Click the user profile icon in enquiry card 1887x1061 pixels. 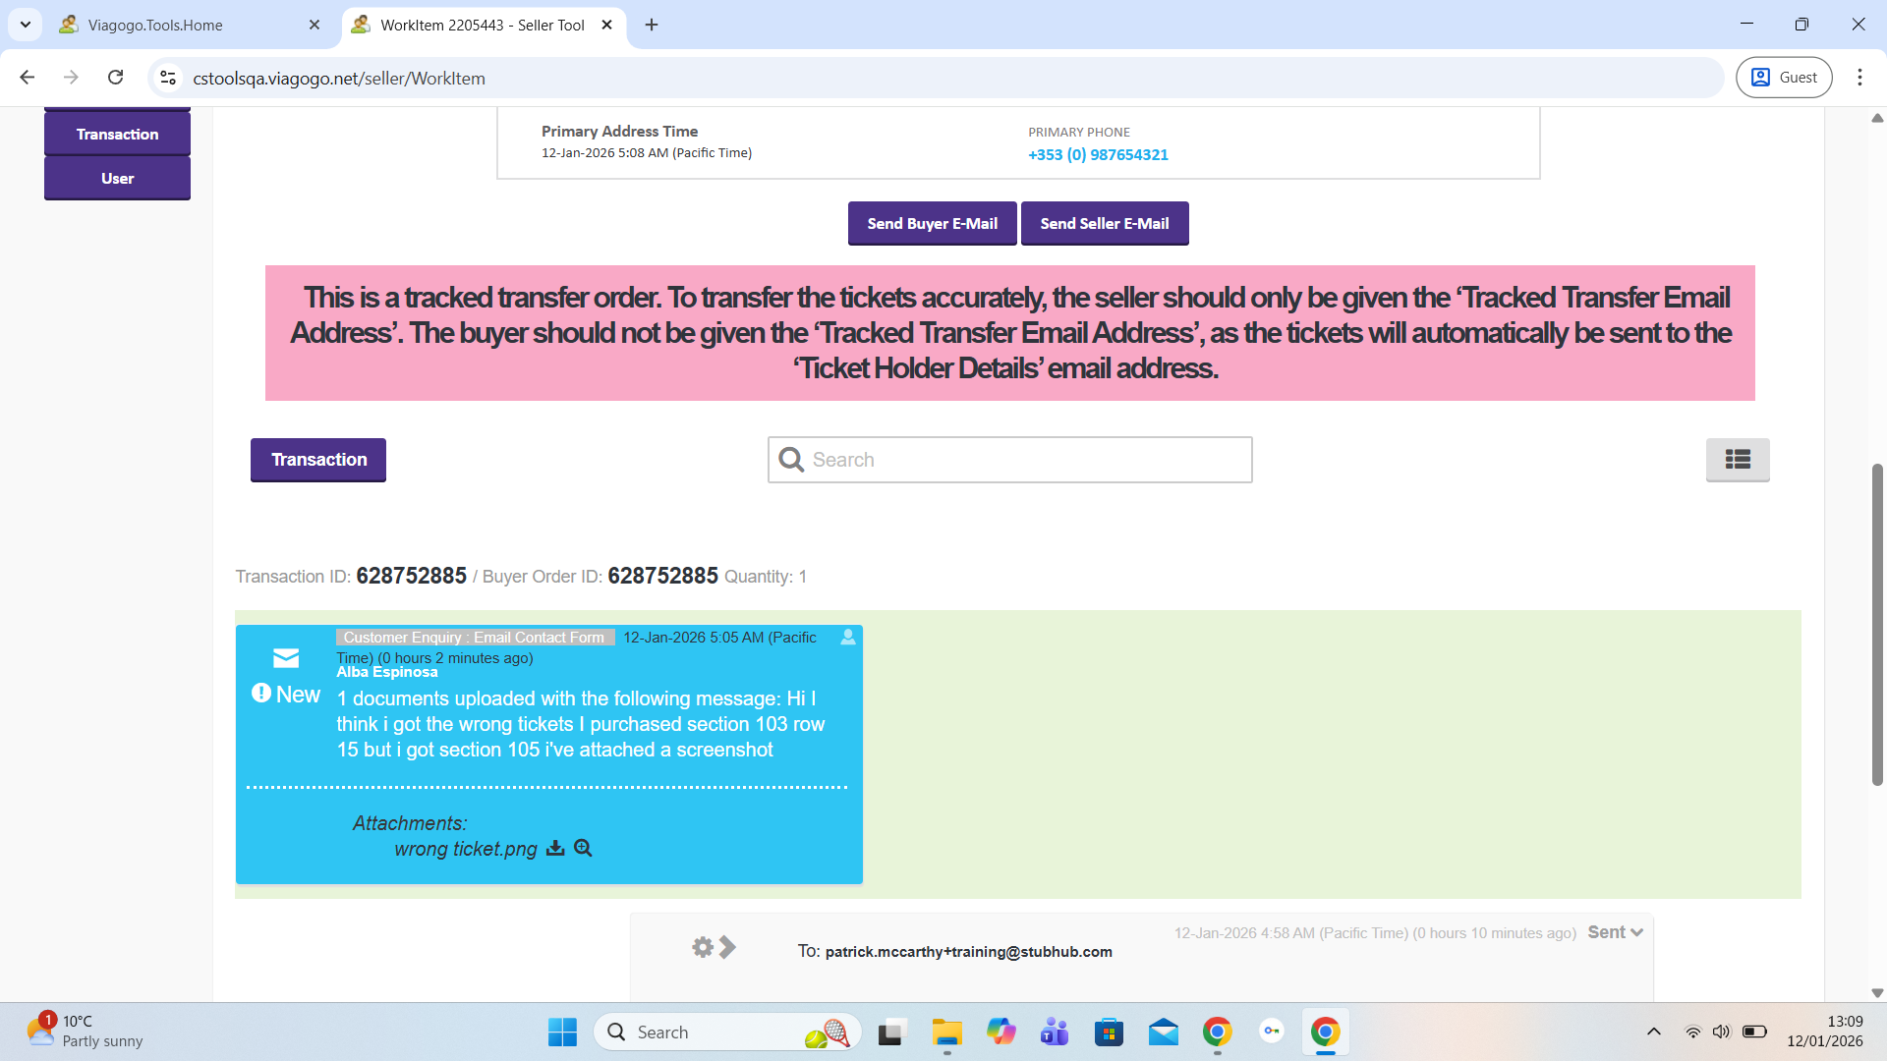coord(848,637)
